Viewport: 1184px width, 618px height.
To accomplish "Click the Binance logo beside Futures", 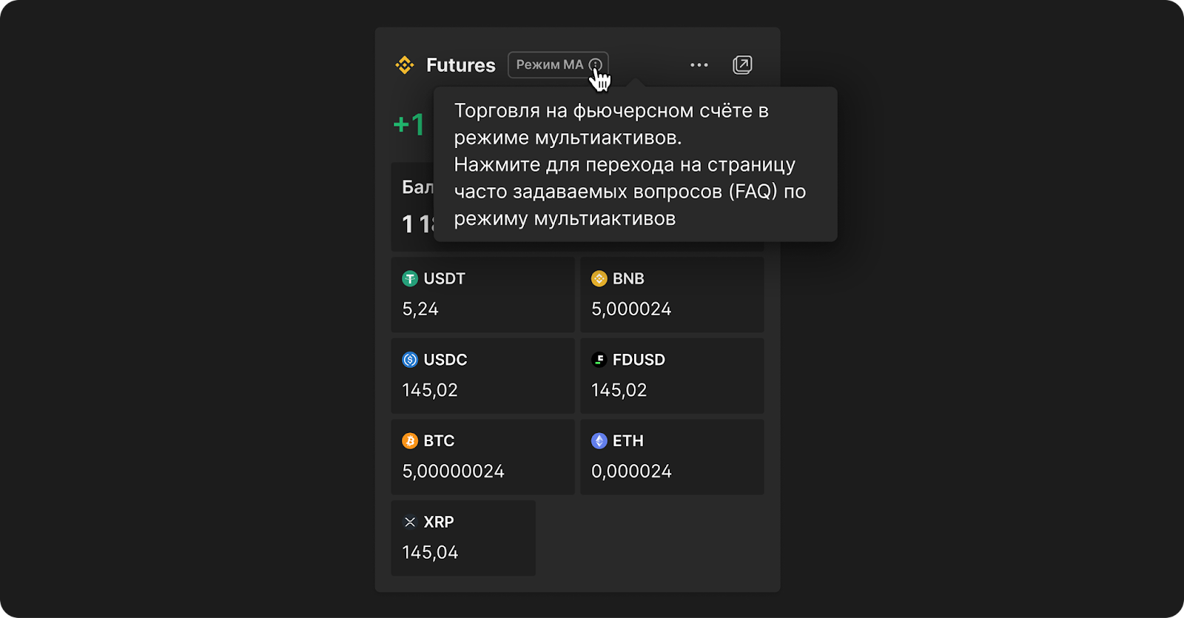I will click(x=405, y=65).
